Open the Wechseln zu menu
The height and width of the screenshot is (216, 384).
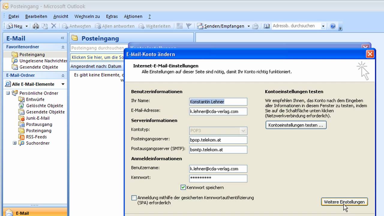tap(87, 16)
